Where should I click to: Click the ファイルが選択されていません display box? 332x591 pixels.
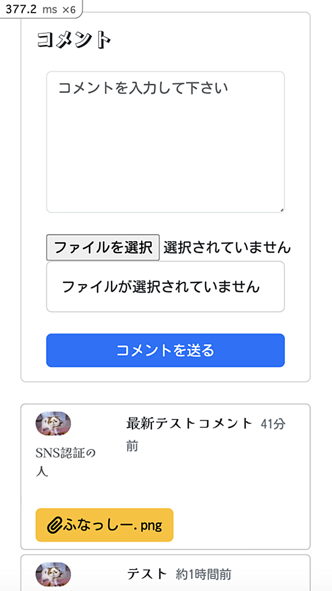[x=165, y=287]
